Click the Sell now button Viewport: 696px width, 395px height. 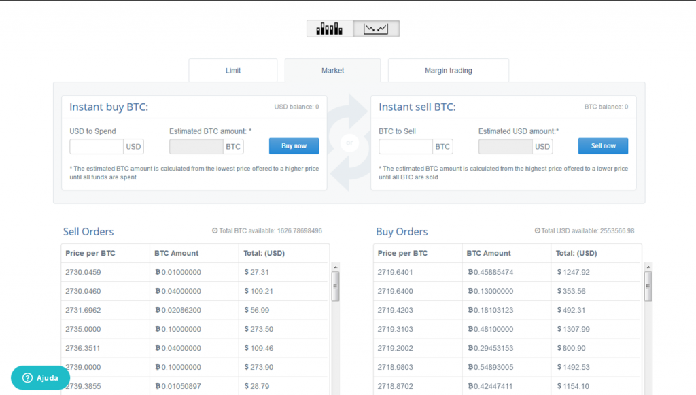604,146
